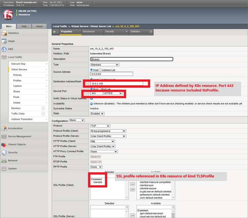
Task: Click the Description text field
Action: click(x=132, y=59)
